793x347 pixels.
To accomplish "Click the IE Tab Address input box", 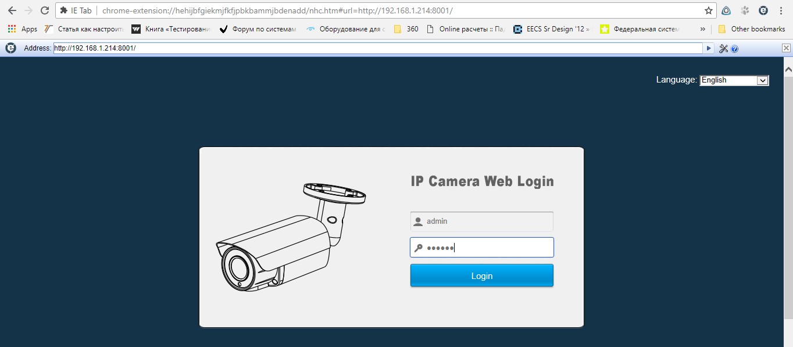I will click(x=377, y=48).
